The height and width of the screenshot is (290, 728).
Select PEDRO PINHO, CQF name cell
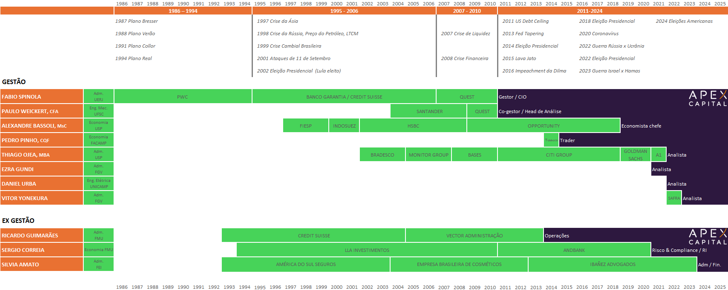(x=41, y=140)
